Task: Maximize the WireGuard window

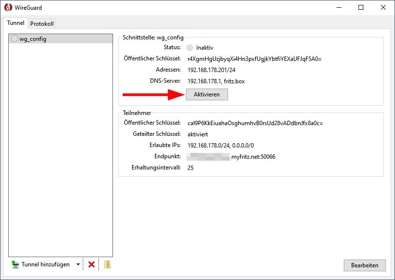Action: (x=361, y=7)
